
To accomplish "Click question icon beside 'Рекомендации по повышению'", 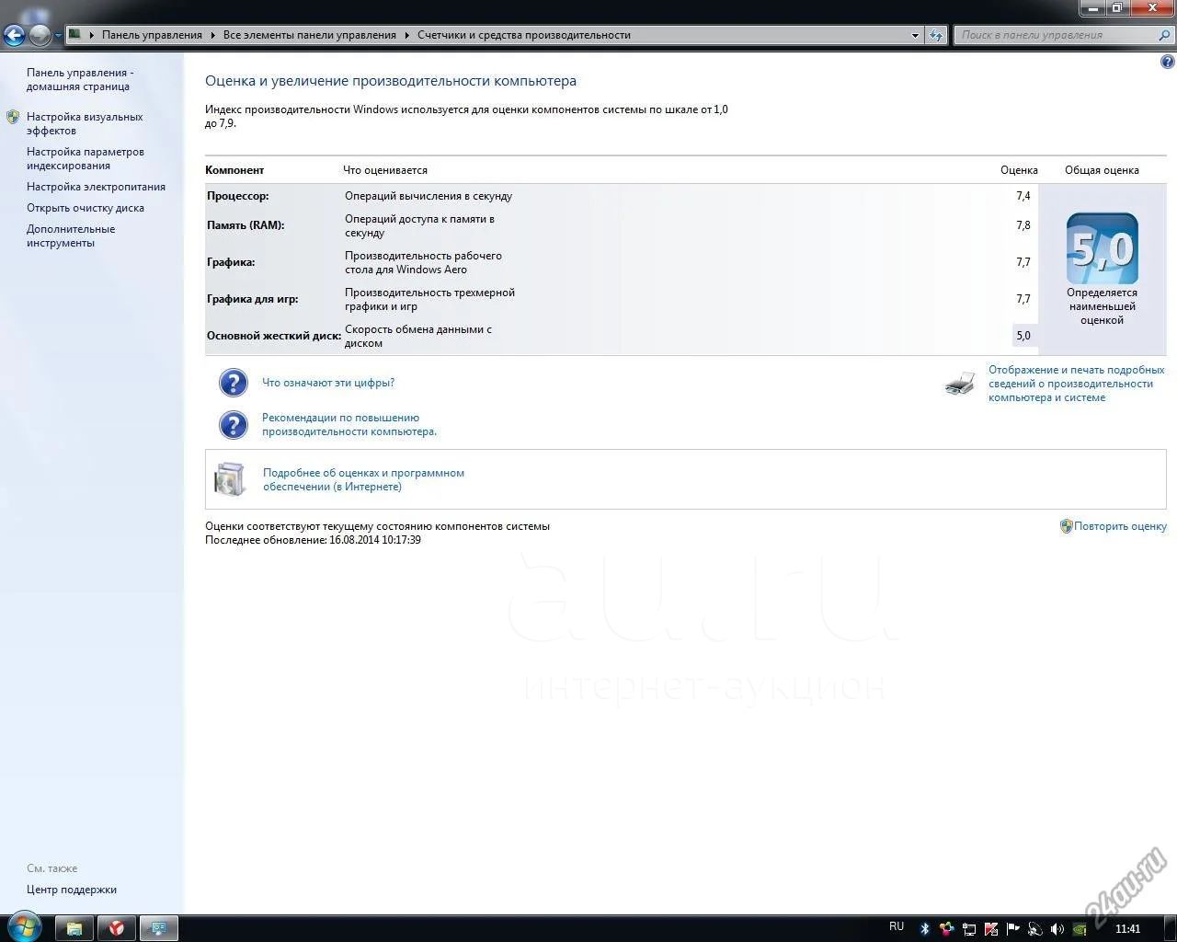I will click(x=234, y=425).
